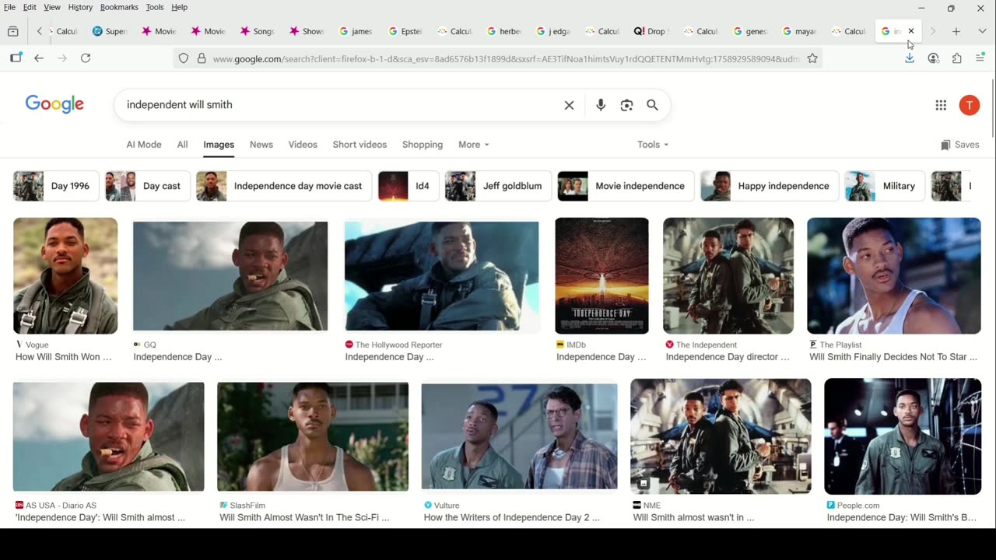The height and width of the screenshot is (560, 996).
Task: Open a new browser tab
Action: pos(956,31)
